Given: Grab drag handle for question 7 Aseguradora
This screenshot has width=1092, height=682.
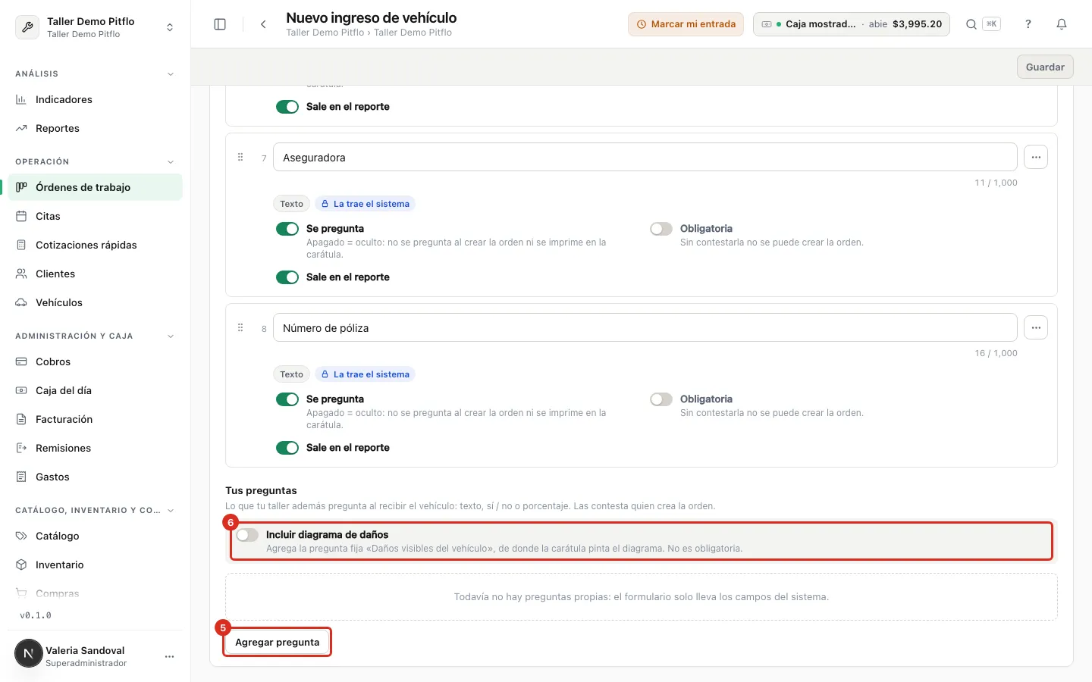Looking at the screenshot, I should click(x=240, y=157).
